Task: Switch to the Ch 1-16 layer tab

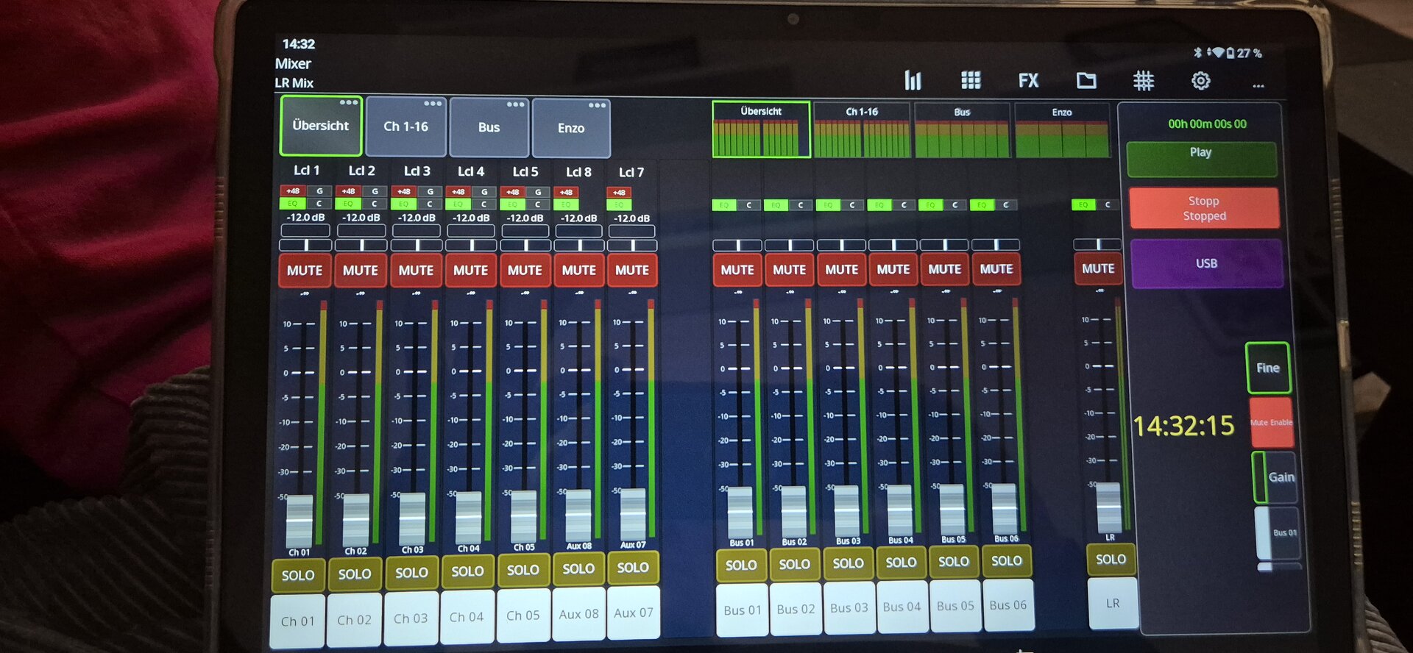Action: click(406, 127)
